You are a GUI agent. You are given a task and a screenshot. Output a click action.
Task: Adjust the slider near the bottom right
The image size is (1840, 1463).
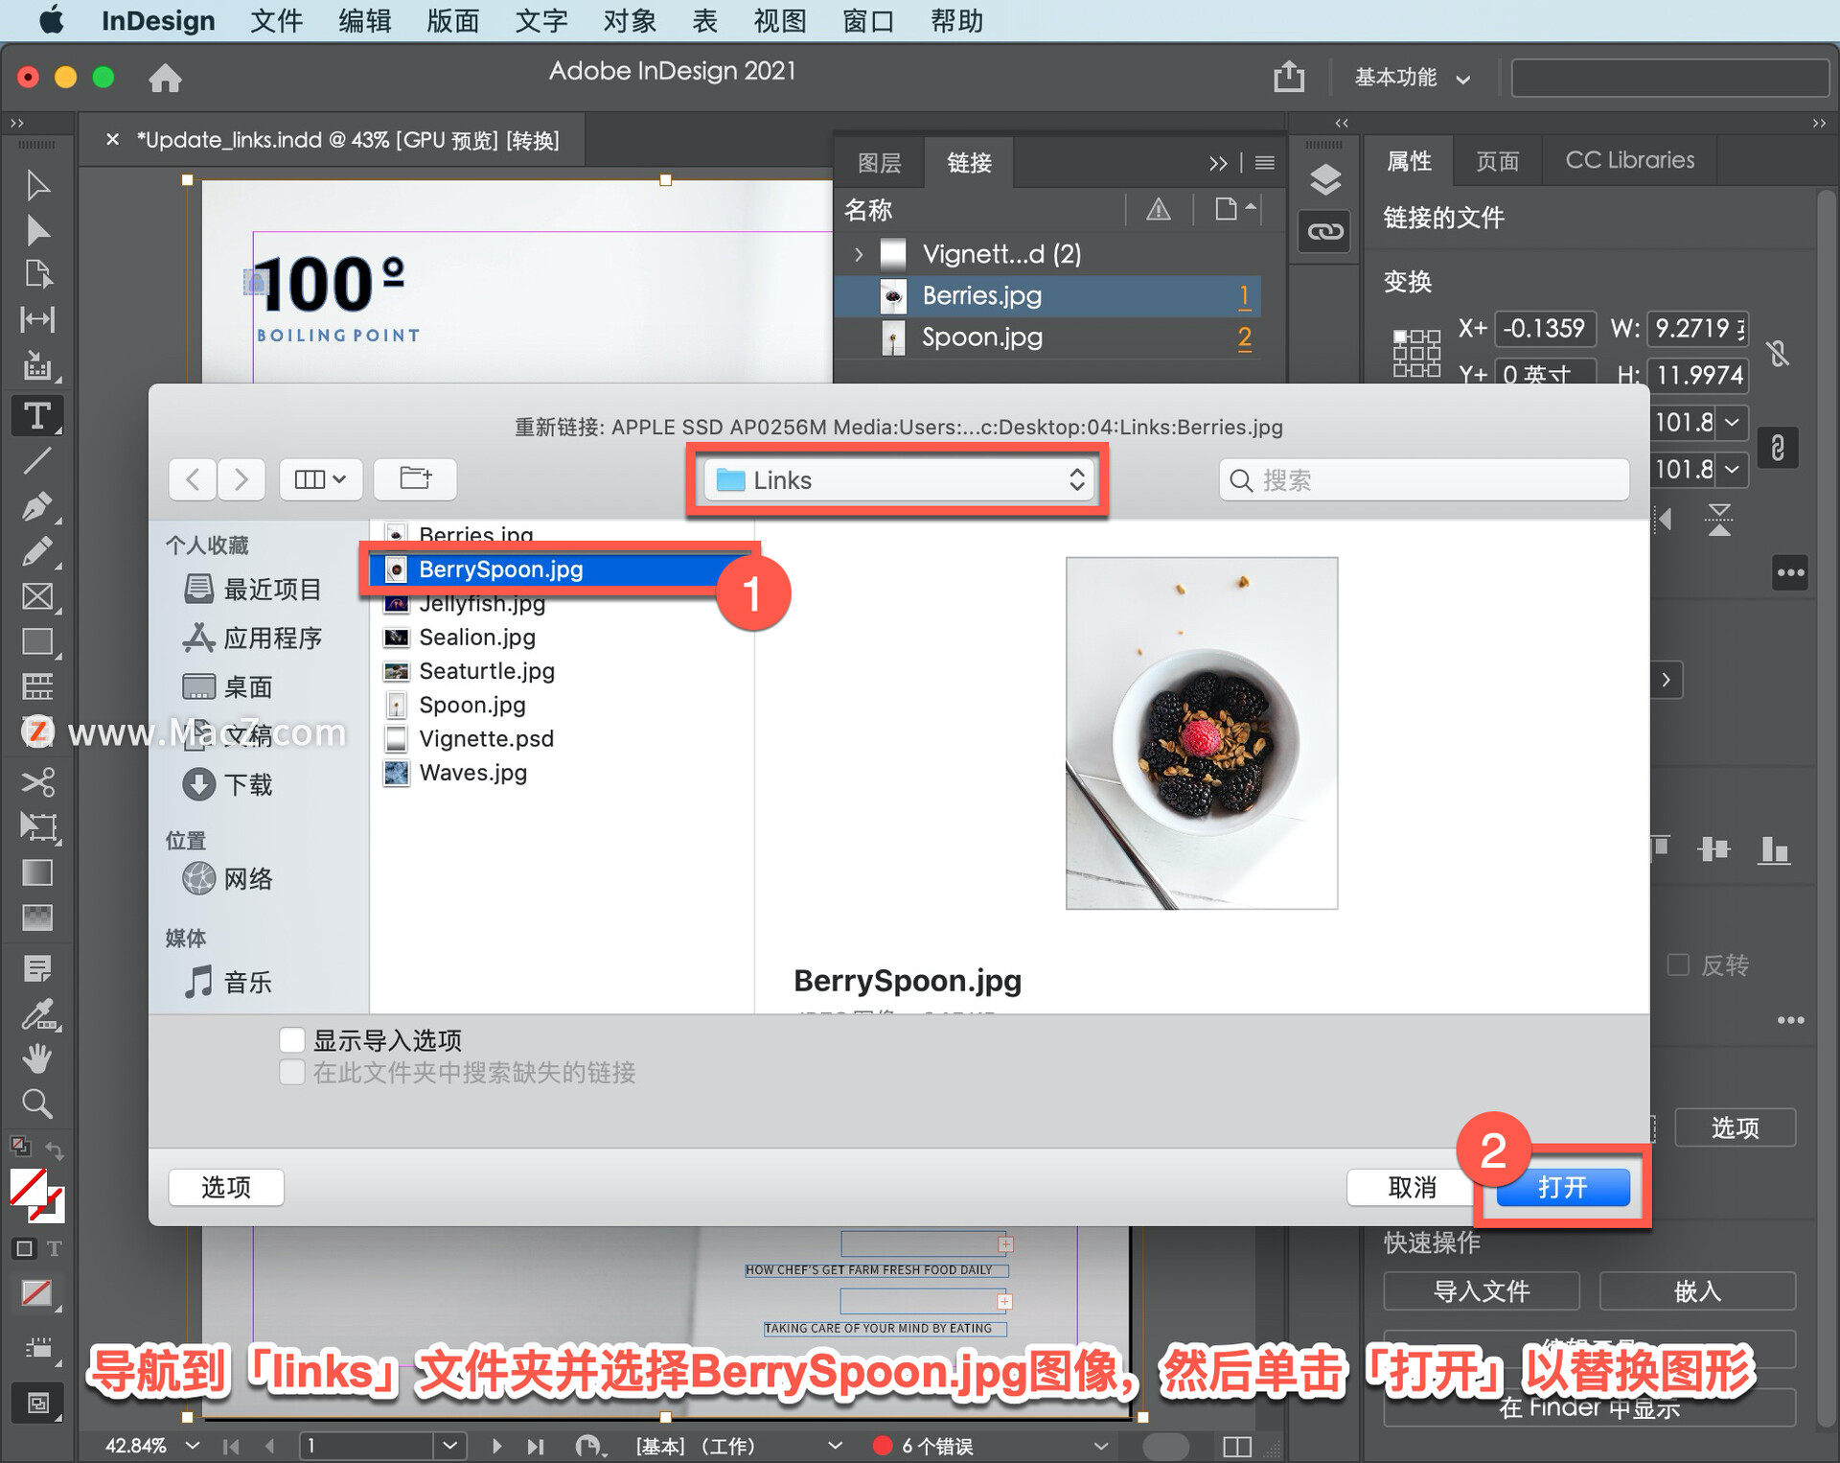(1166, 1445)
